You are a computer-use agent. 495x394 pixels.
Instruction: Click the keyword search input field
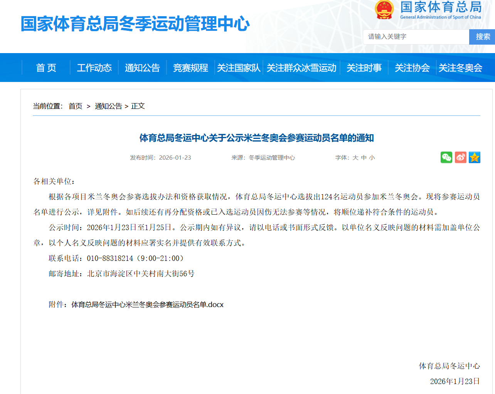click(x=416, y=37)
